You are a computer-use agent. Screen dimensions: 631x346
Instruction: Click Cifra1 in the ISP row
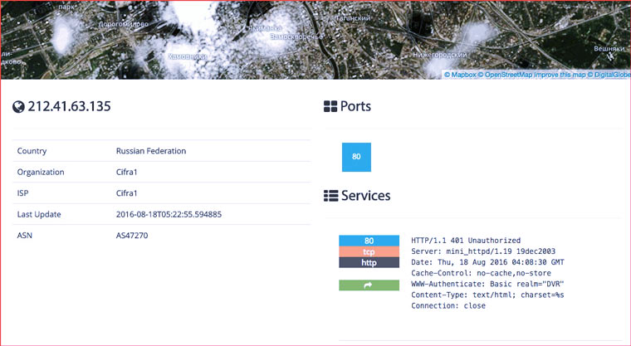pos(127,193)
